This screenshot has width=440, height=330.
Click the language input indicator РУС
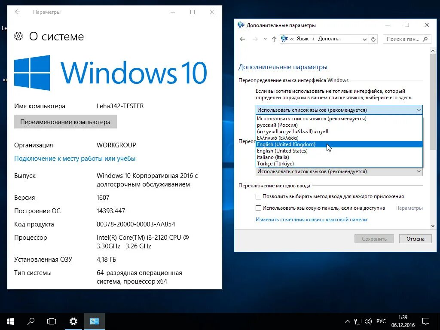tap(381, 321)
